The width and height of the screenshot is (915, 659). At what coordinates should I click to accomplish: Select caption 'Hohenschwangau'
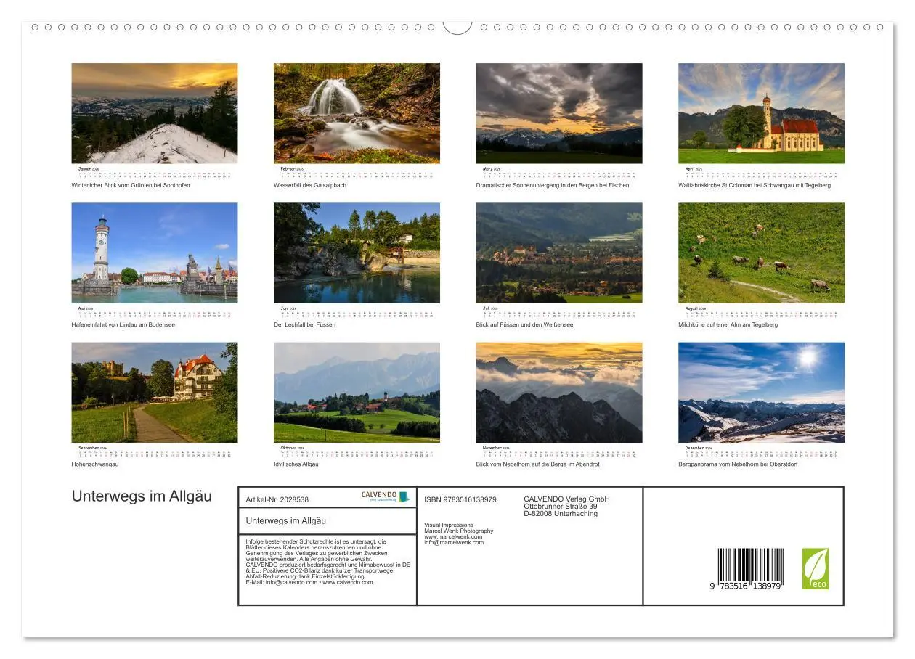point(95,464)
